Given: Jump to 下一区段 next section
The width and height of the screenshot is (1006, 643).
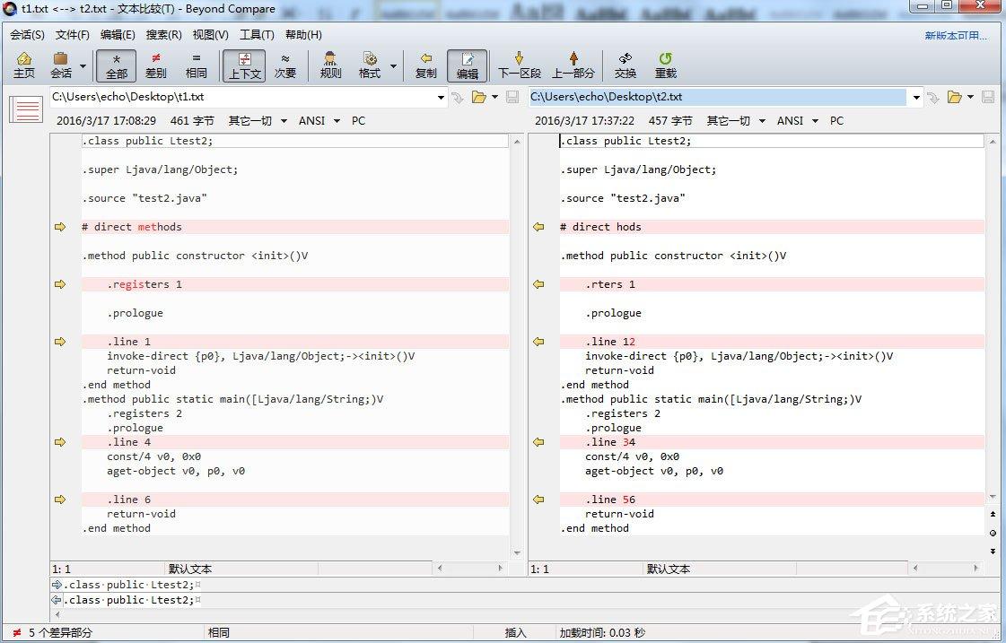Looking at the screenshot, I should (x=519, y=65).
